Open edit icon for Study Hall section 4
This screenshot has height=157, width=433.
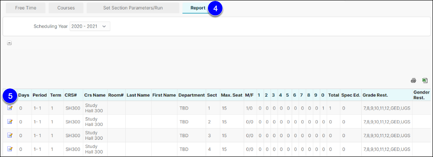pos(10,149)
